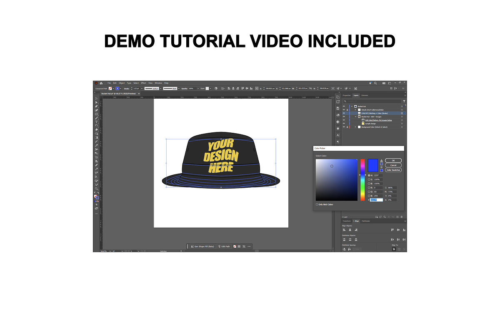The image size is (500, 333).
Task: Click the out-of-gamut warning triangle icon
Action: point(381,161)
